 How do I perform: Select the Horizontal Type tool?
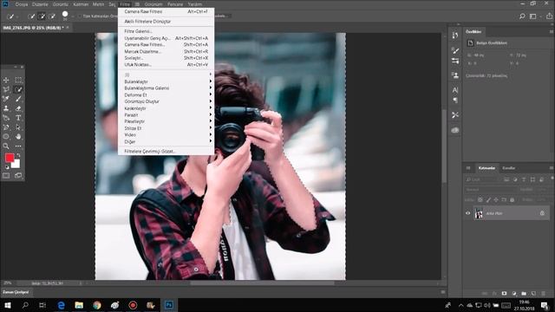[18, 118]
